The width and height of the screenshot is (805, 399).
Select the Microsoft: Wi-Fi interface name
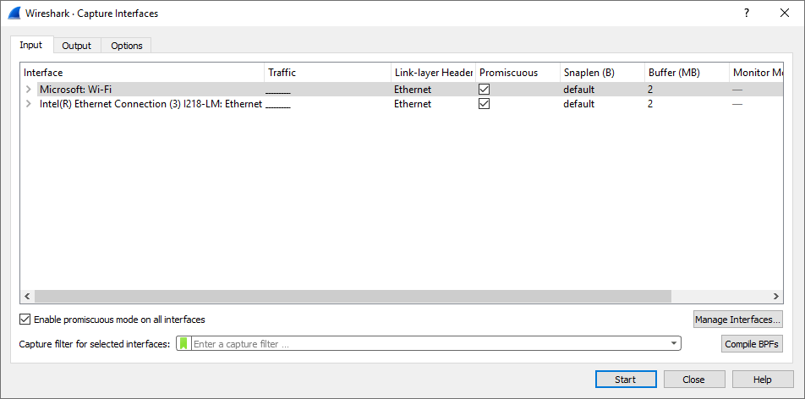[76, 90]
